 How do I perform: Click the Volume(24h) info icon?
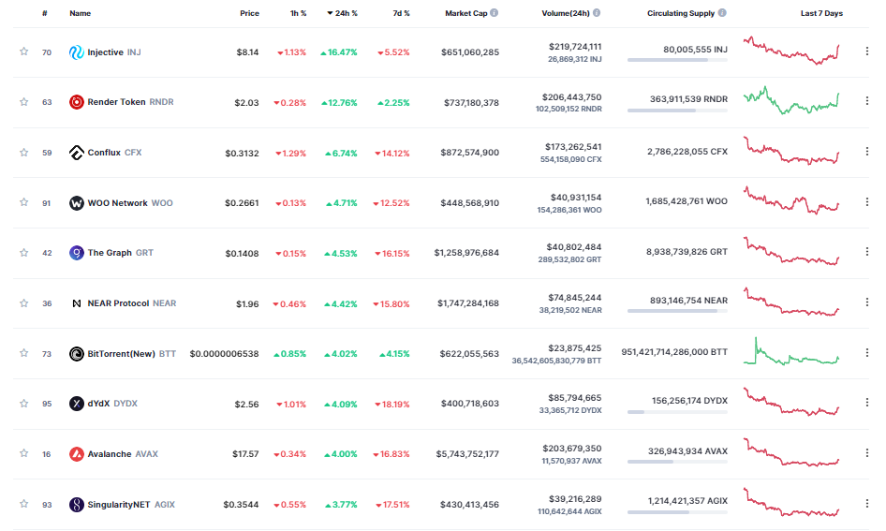(x=596, y=12)
